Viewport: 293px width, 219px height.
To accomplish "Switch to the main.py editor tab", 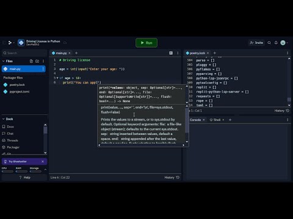I will point(61,53).
